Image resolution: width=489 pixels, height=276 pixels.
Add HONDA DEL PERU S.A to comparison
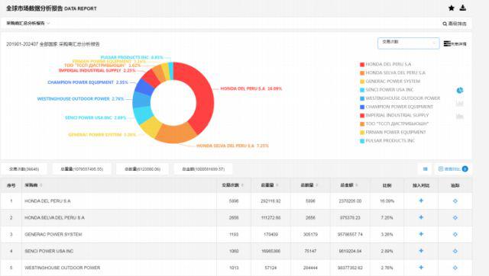coord(421,201)
